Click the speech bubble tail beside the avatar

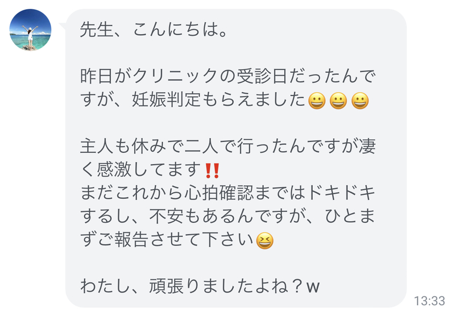point(63,26)
